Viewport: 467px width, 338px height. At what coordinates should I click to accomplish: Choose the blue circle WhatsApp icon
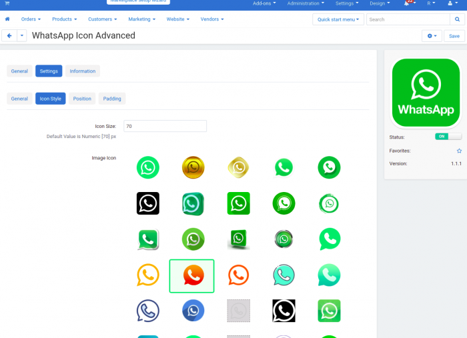[193, 311]
